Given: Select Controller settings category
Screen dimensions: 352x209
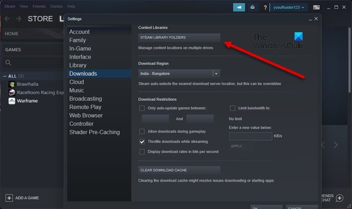Looking at the screenshot, I should [x=99, y=124].
